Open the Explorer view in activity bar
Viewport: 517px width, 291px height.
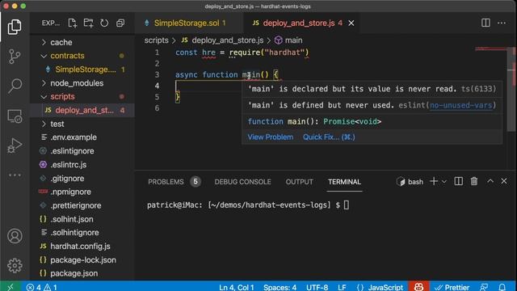15,27
